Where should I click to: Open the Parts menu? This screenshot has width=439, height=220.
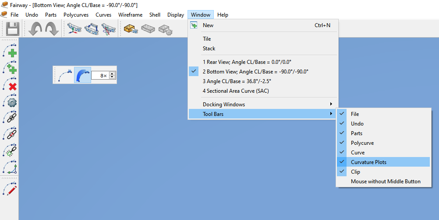click(x=51, y=15)
